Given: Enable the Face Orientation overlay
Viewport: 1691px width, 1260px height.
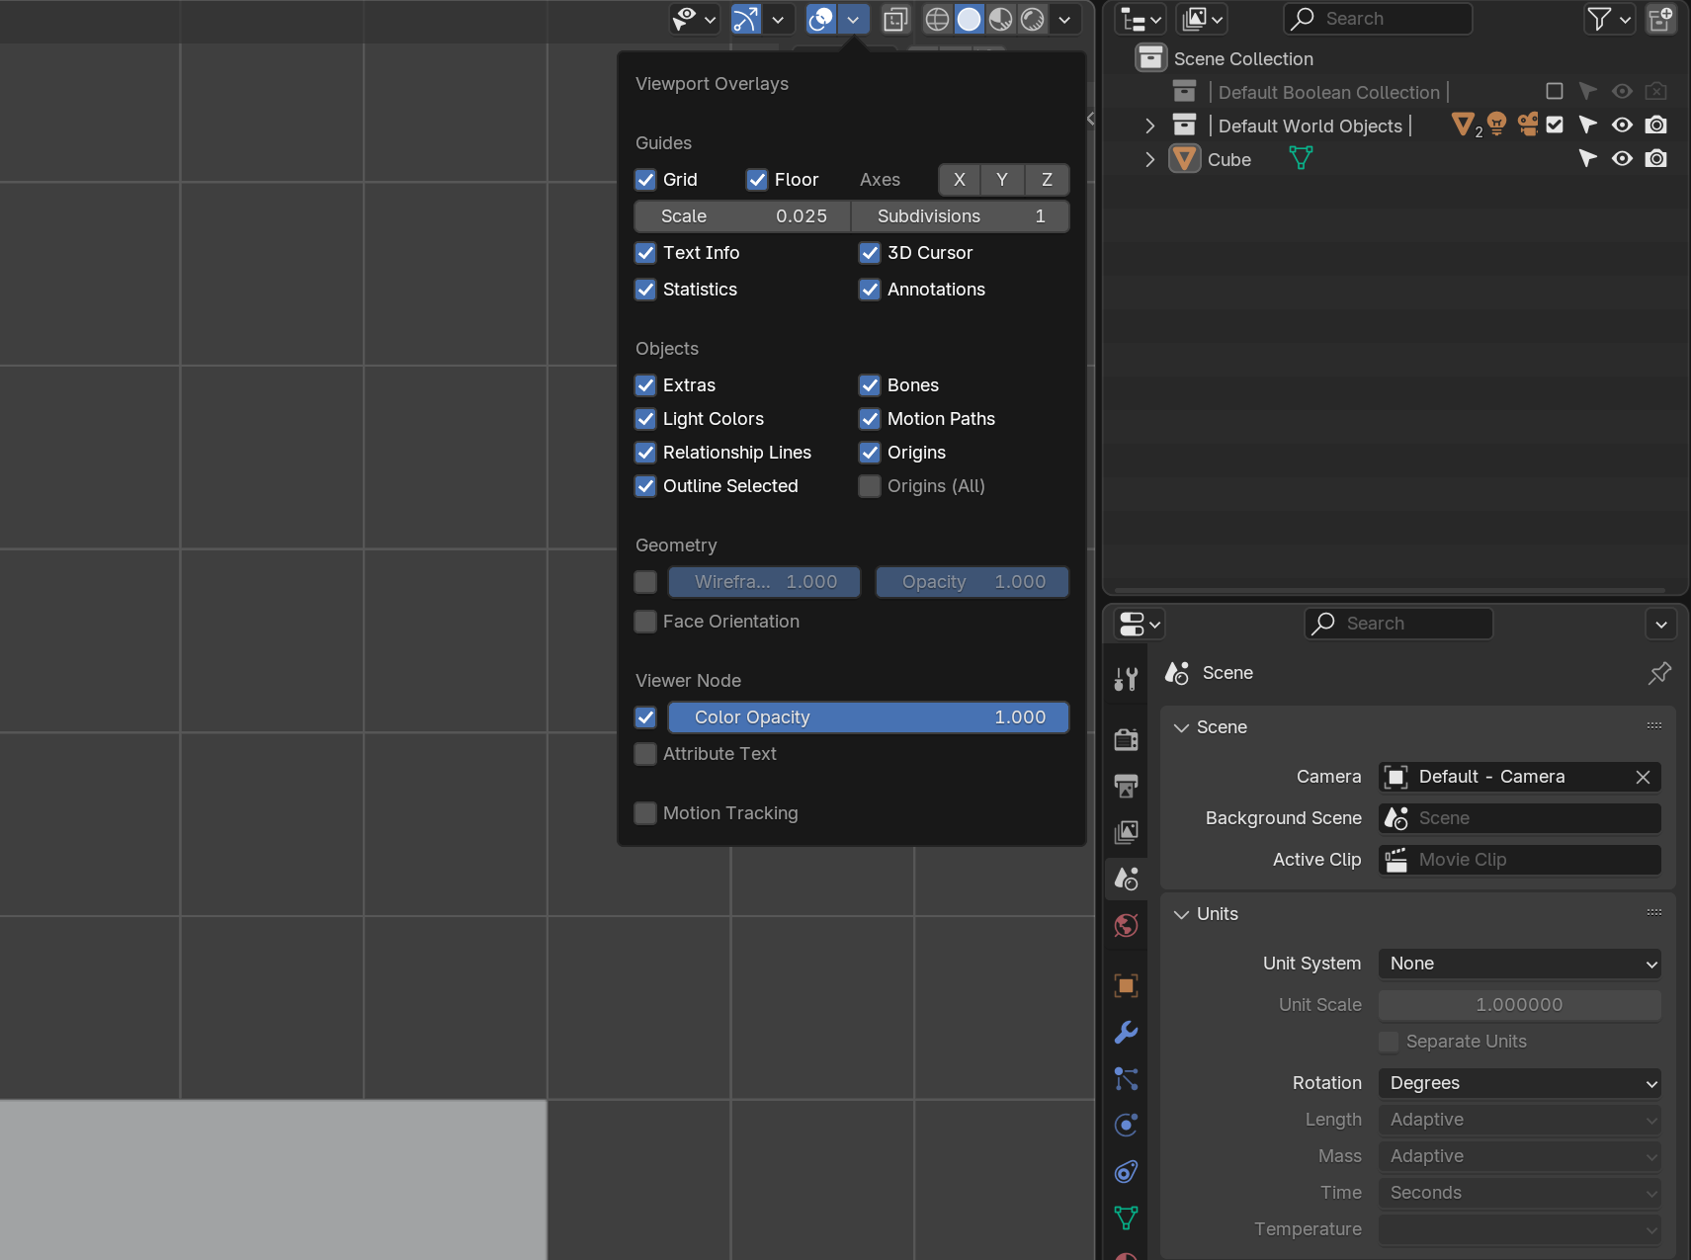Looking at the screenshot, I should 645,622.
